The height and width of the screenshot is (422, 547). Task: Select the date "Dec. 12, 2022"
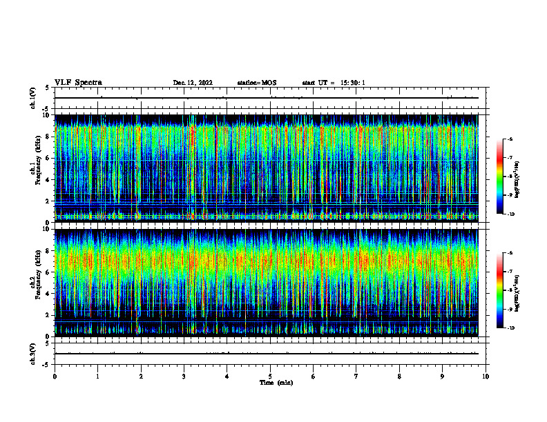193,83
